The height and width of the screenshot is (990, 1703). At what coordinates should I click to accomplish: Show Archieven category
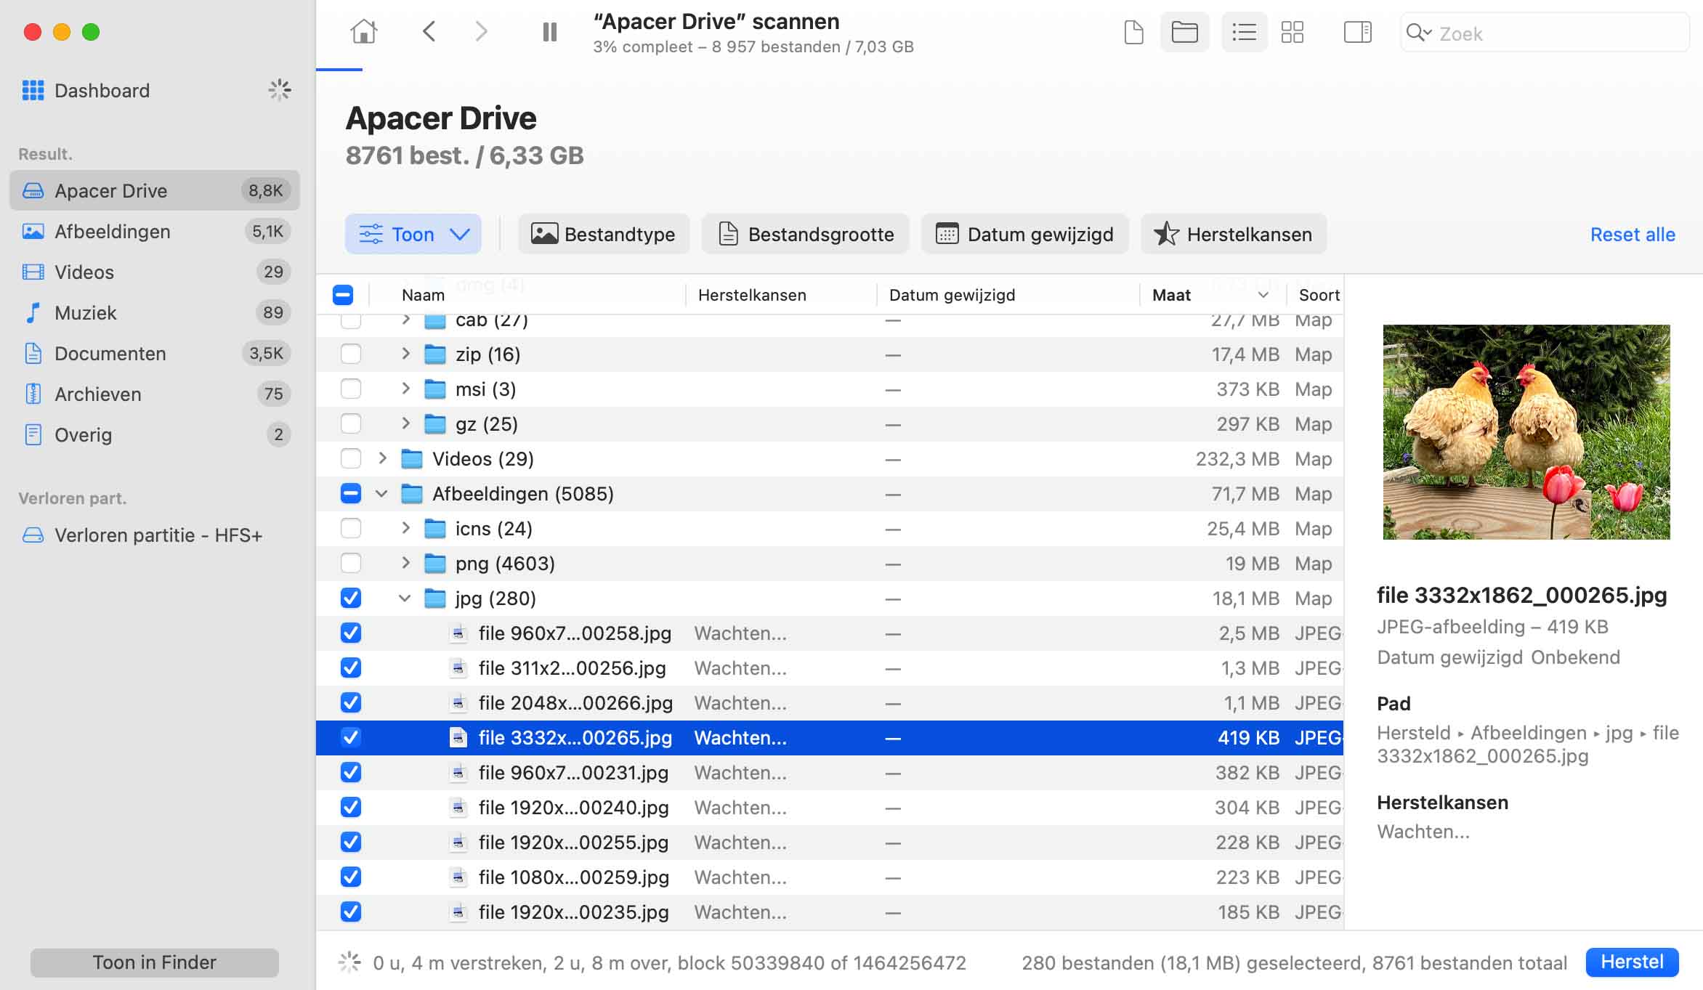(x=155, y=394)
